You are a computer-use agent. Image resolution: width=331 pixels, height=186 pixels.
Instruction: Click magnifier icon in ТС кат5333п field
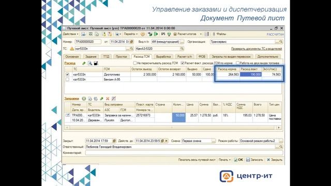(131, 49)
